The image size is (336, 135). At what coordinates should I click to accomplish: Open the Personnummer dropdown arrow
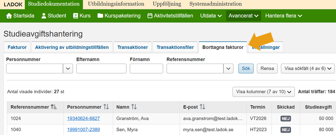[x=68, y=68]
